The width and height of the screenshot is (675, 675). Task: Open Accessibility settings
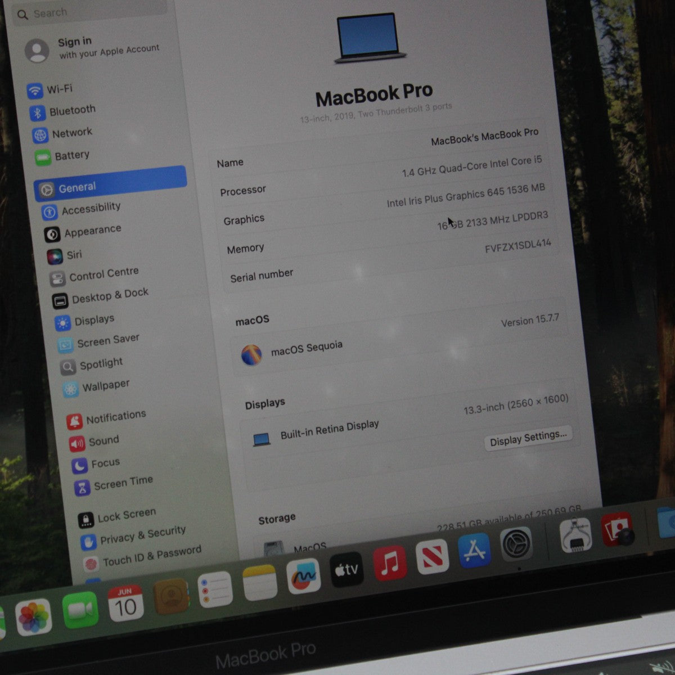(x=81, y=210)
